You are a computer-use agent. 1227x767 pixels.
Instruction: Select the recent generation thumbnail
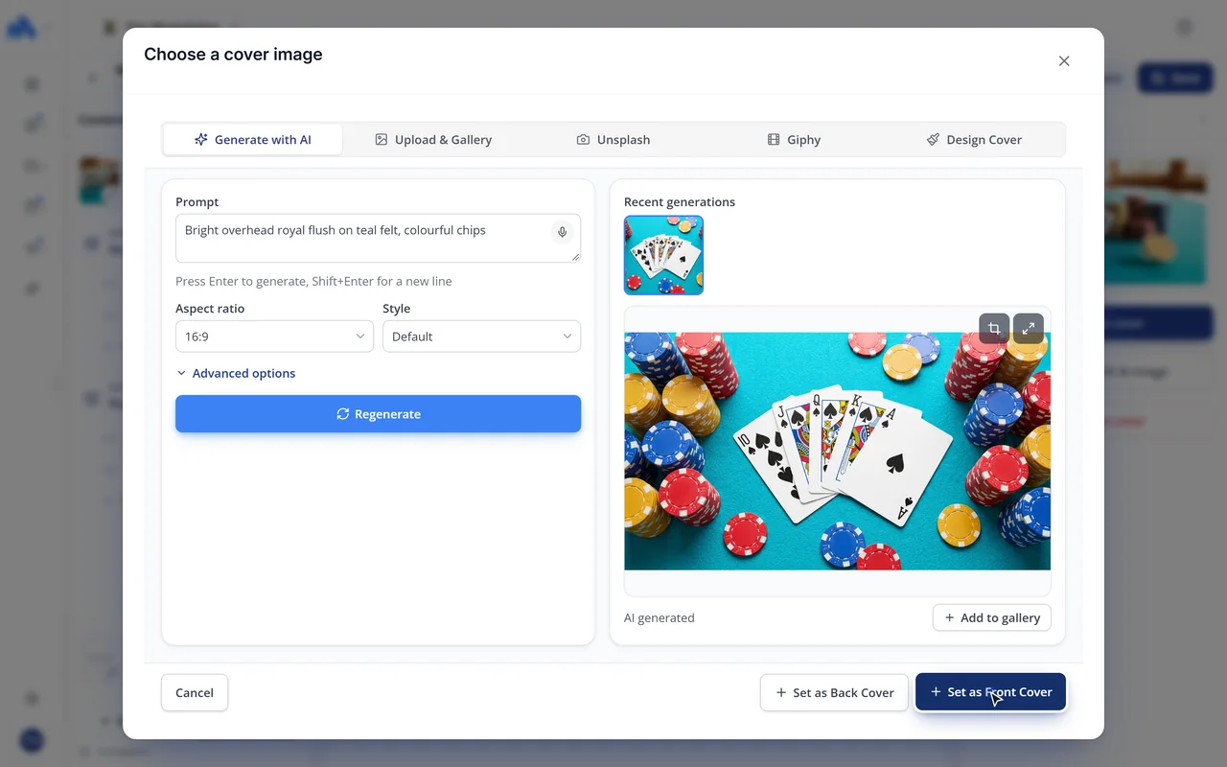click(663, 255)
